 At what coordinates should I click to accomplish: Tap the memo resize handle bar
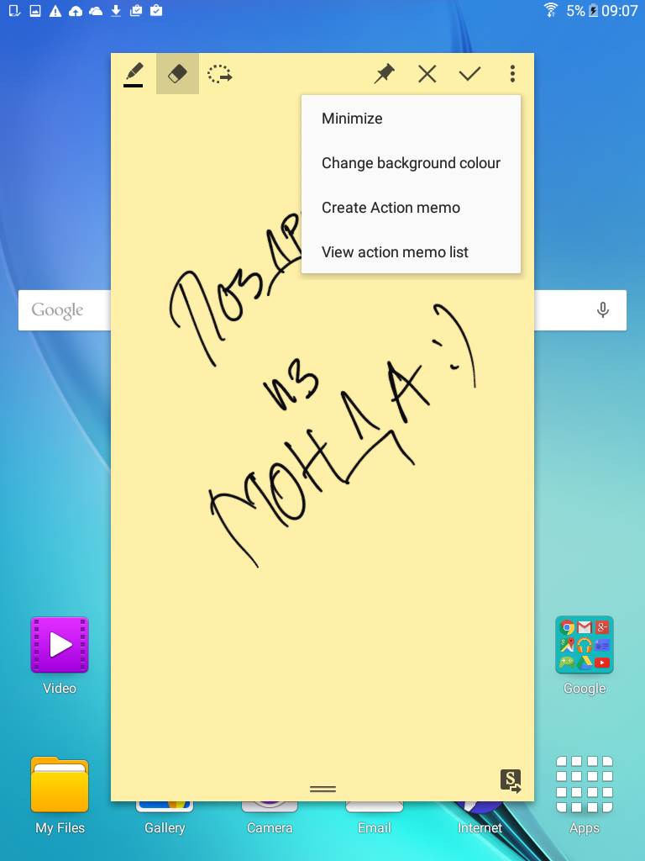322,789
